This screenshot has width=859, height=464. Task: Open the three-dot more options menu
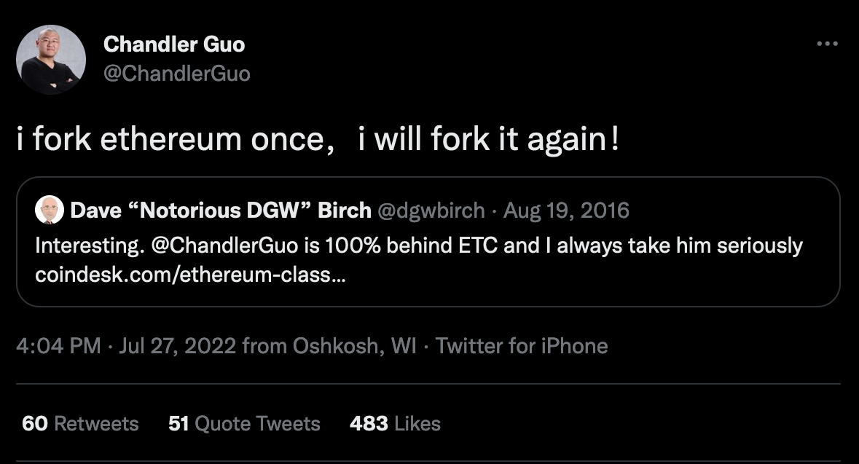click(827, 44)
